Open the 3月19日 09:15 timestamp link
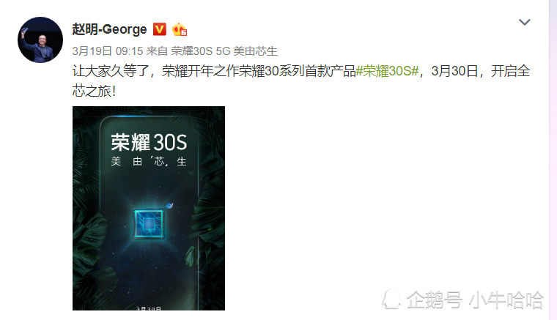The height and width of the screenshot is (320, 557). click(x=107, y=51)
